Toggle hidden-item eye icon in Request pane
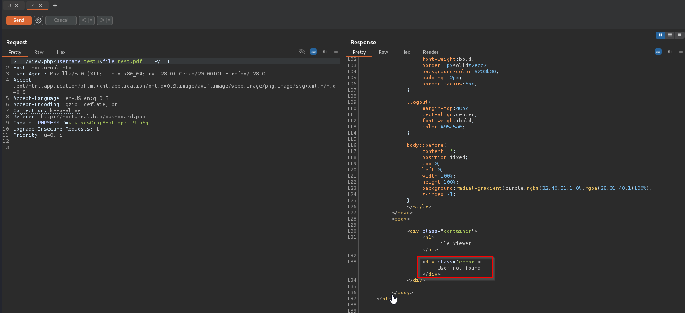The height and width of the screenshot is (313, 685). (302, 51)
